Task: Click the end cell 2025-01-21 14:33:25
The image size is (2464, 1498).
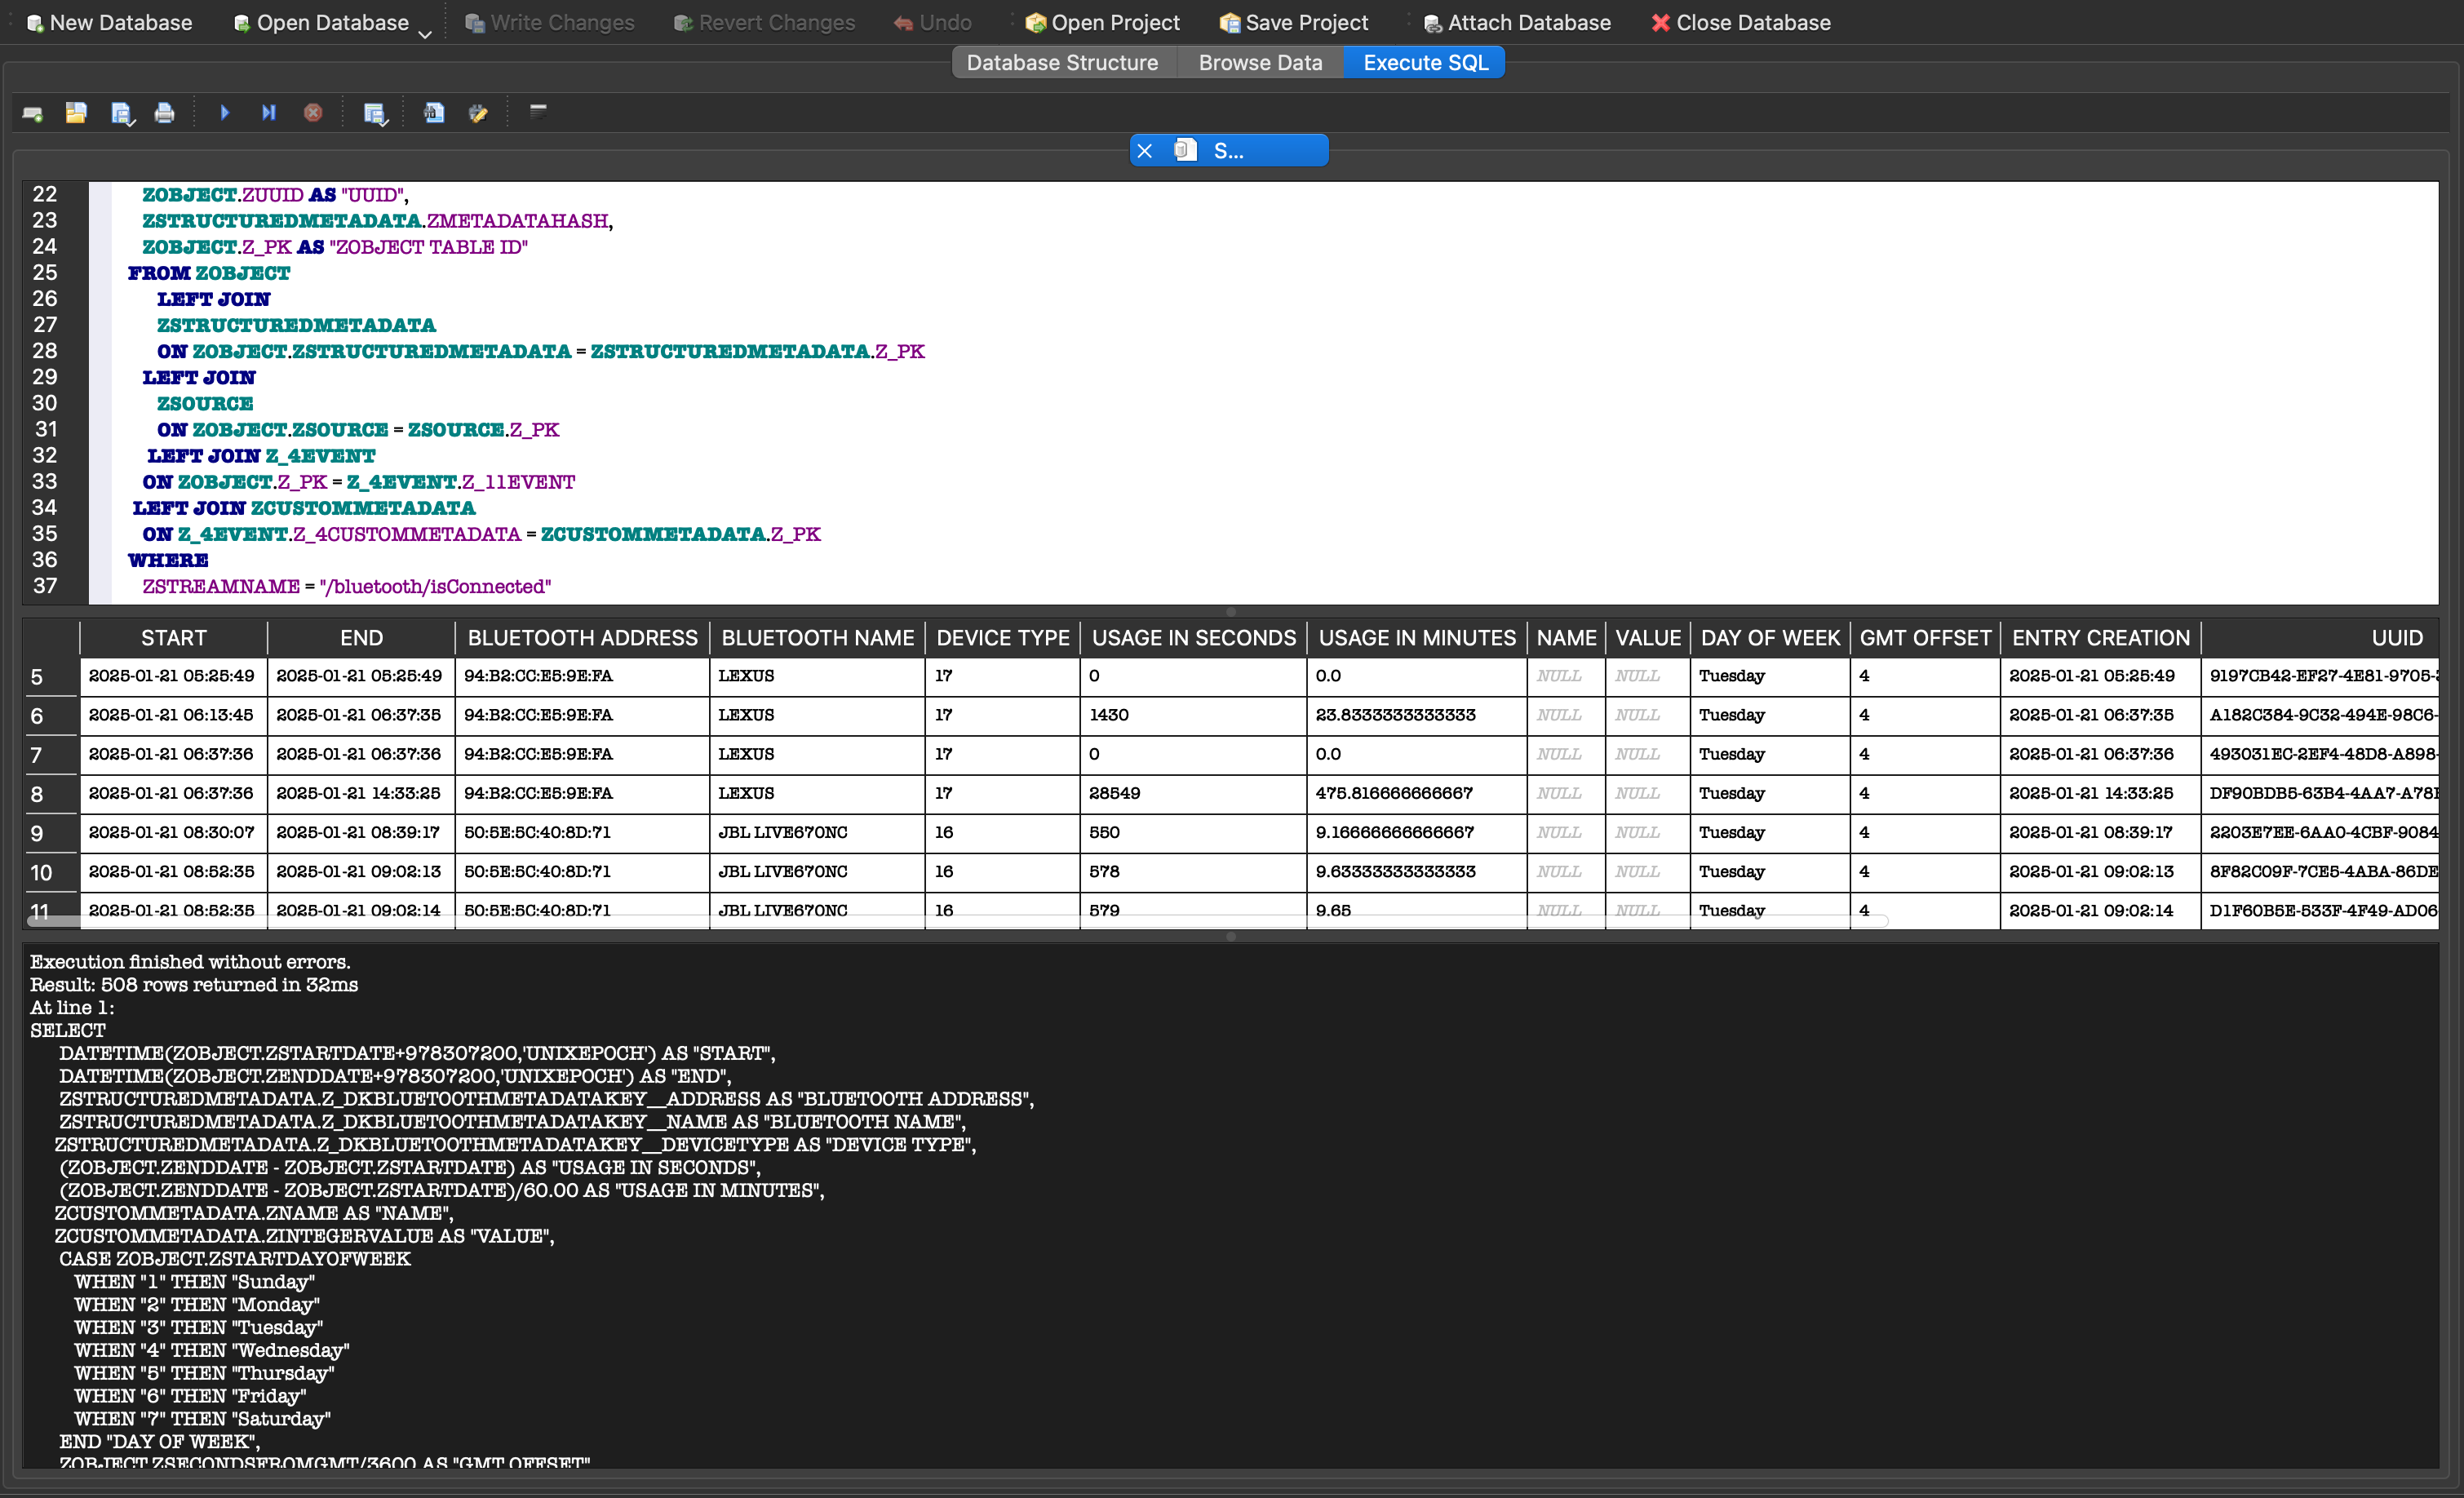Action: click(361, 794)
